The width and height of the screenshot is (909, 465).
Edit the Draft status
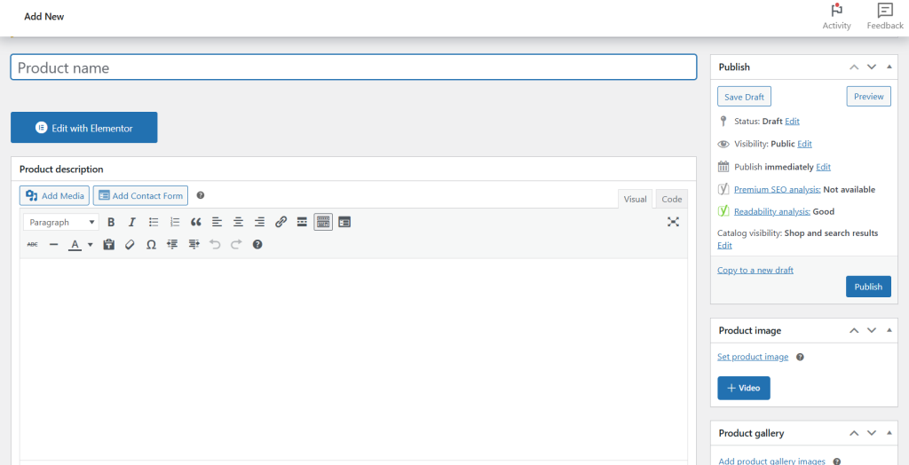(792, 122)
